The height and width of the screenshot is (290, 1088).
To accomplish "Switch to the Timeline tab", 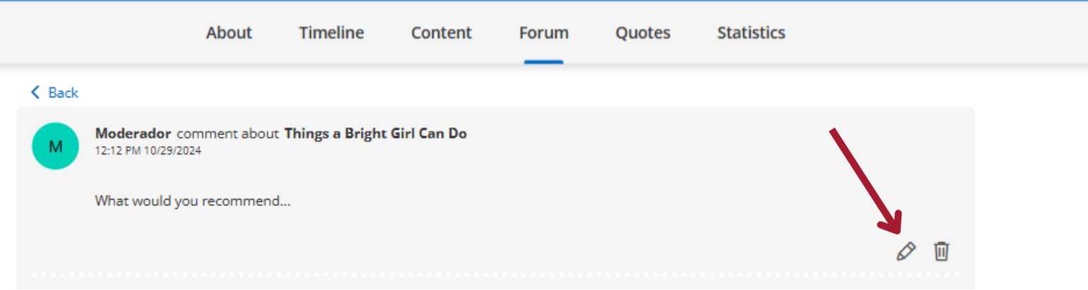I will pos(331,32).
